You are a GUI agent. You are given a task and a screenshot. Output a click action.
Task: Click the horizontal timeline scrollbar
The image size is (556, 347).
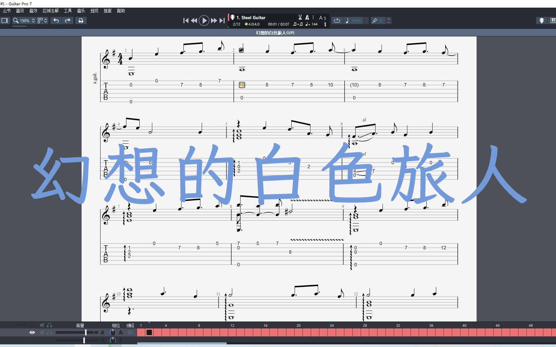tap(182, 343)
